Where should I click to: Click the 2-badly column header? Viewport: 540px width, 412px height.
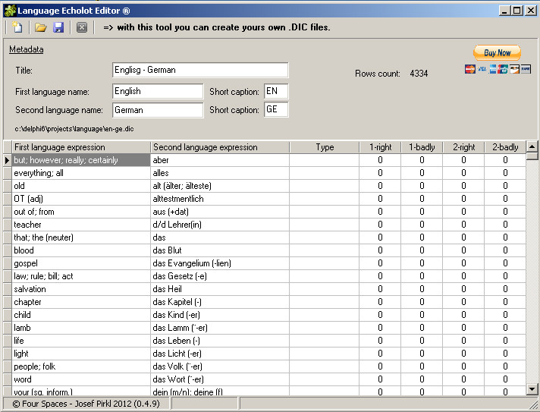[x=505, y=147]
